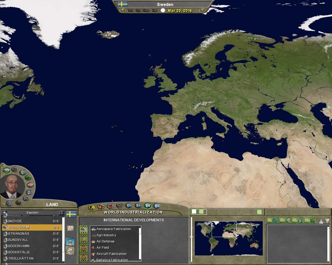
Task: Select the tank military facilities icon
Action: 120,206
